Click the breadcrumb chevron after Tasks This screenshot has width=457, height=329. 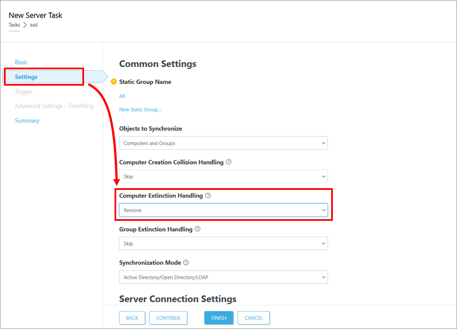pyautogui.click(x=25, y=25)
